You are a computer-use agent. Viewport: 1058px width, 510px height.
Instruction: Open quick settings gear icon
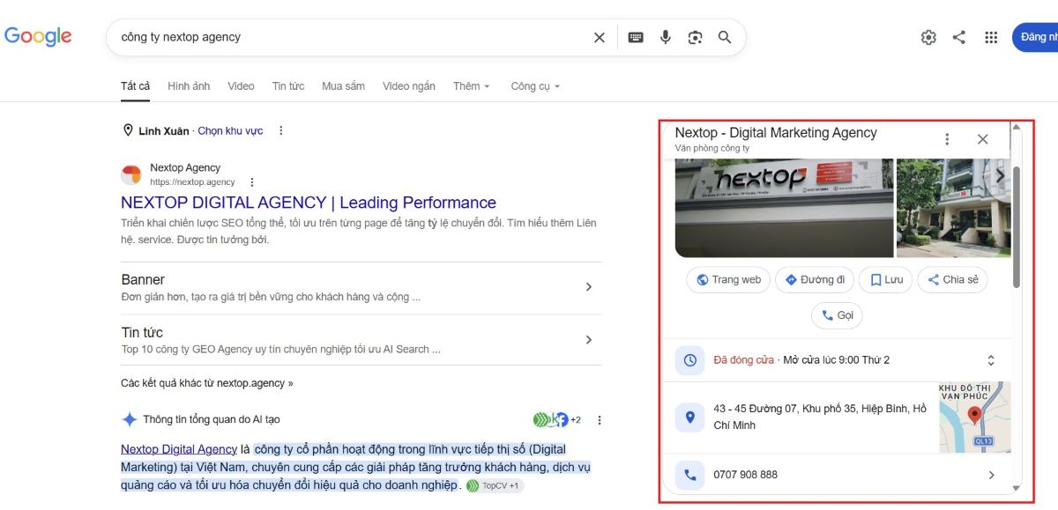(x=928, y=37)
